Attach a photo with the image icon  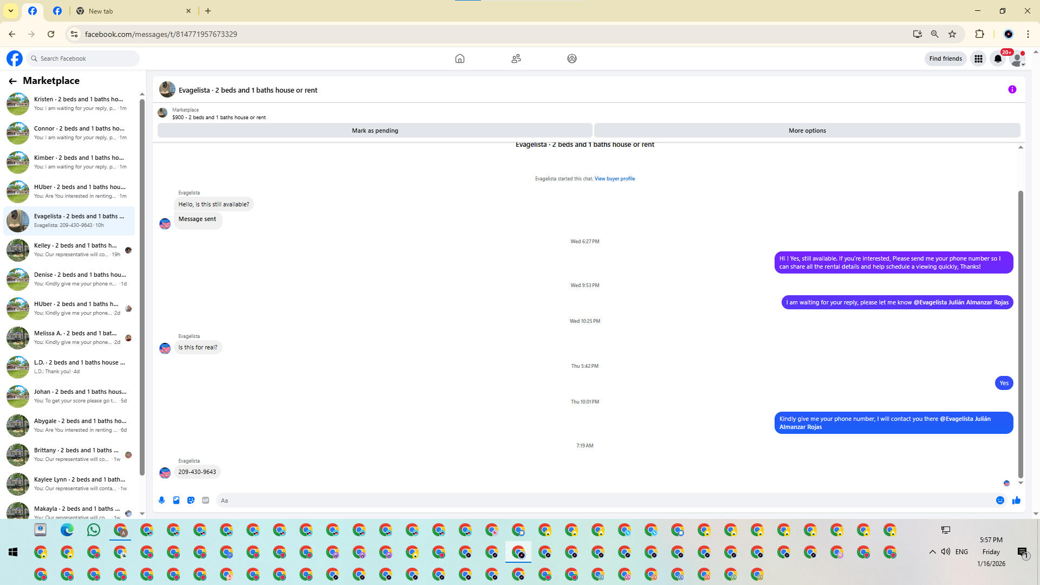point(176,500)
